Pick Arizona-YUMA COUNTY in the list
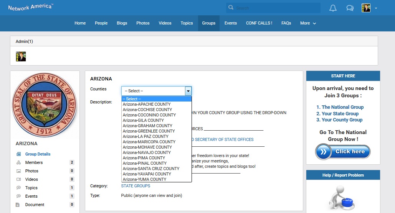This screenshot has width=395, height=213. click(144, 179)
